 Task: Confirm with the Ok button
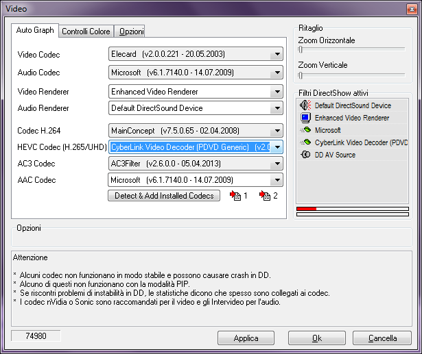click(317, 338)
